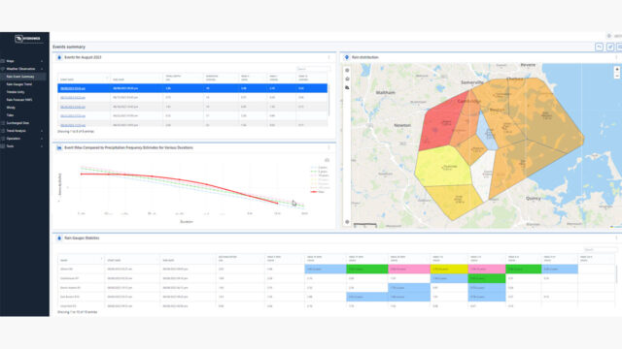
Task: Open the fourth event's start date link
Action: pyautogui.click(x=73, y=116)
